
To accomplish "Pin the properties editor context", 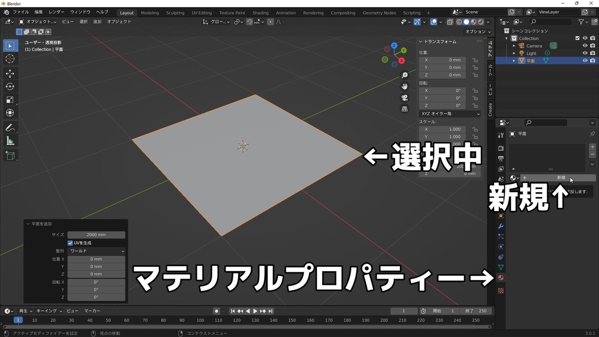I will pos(592,134).
